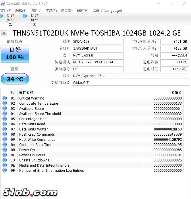The width and height of the screenshot is (191, 199).
Task: Click the status orb beside Unsafe Shutdowns
Action: point(5,160)
